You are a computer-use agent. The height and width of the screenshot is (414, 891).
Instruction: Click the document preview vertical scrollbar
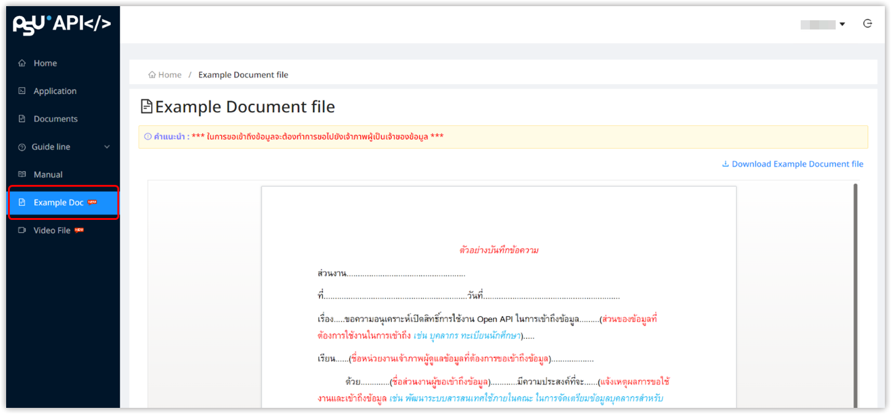(854, 295)
